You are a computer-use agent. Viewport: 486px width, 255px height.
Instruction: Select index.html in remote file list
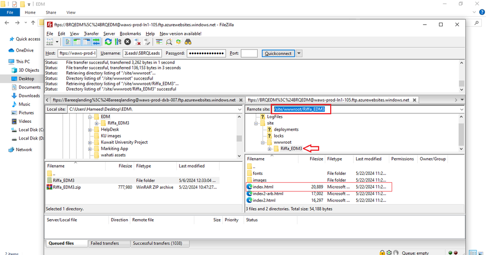point(263,187)
